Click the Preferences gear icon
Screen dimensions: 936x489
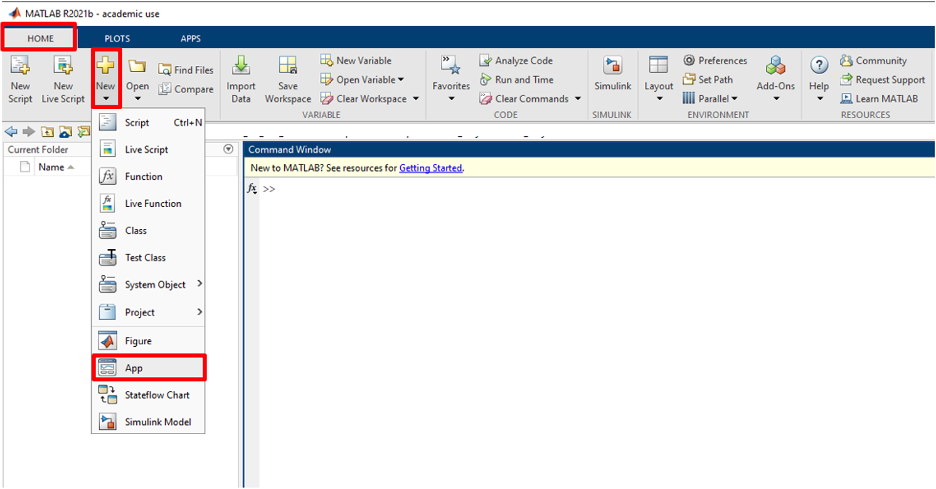tap(689, 60)
